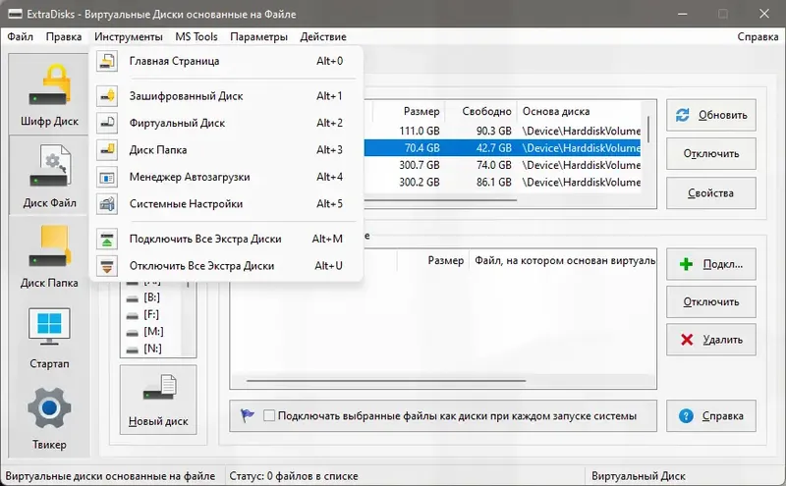Image resolution: width=786 pixels, height=486 pixels.
Task: Open Твикер gear sidebar section
Action: tap(49, 418)
